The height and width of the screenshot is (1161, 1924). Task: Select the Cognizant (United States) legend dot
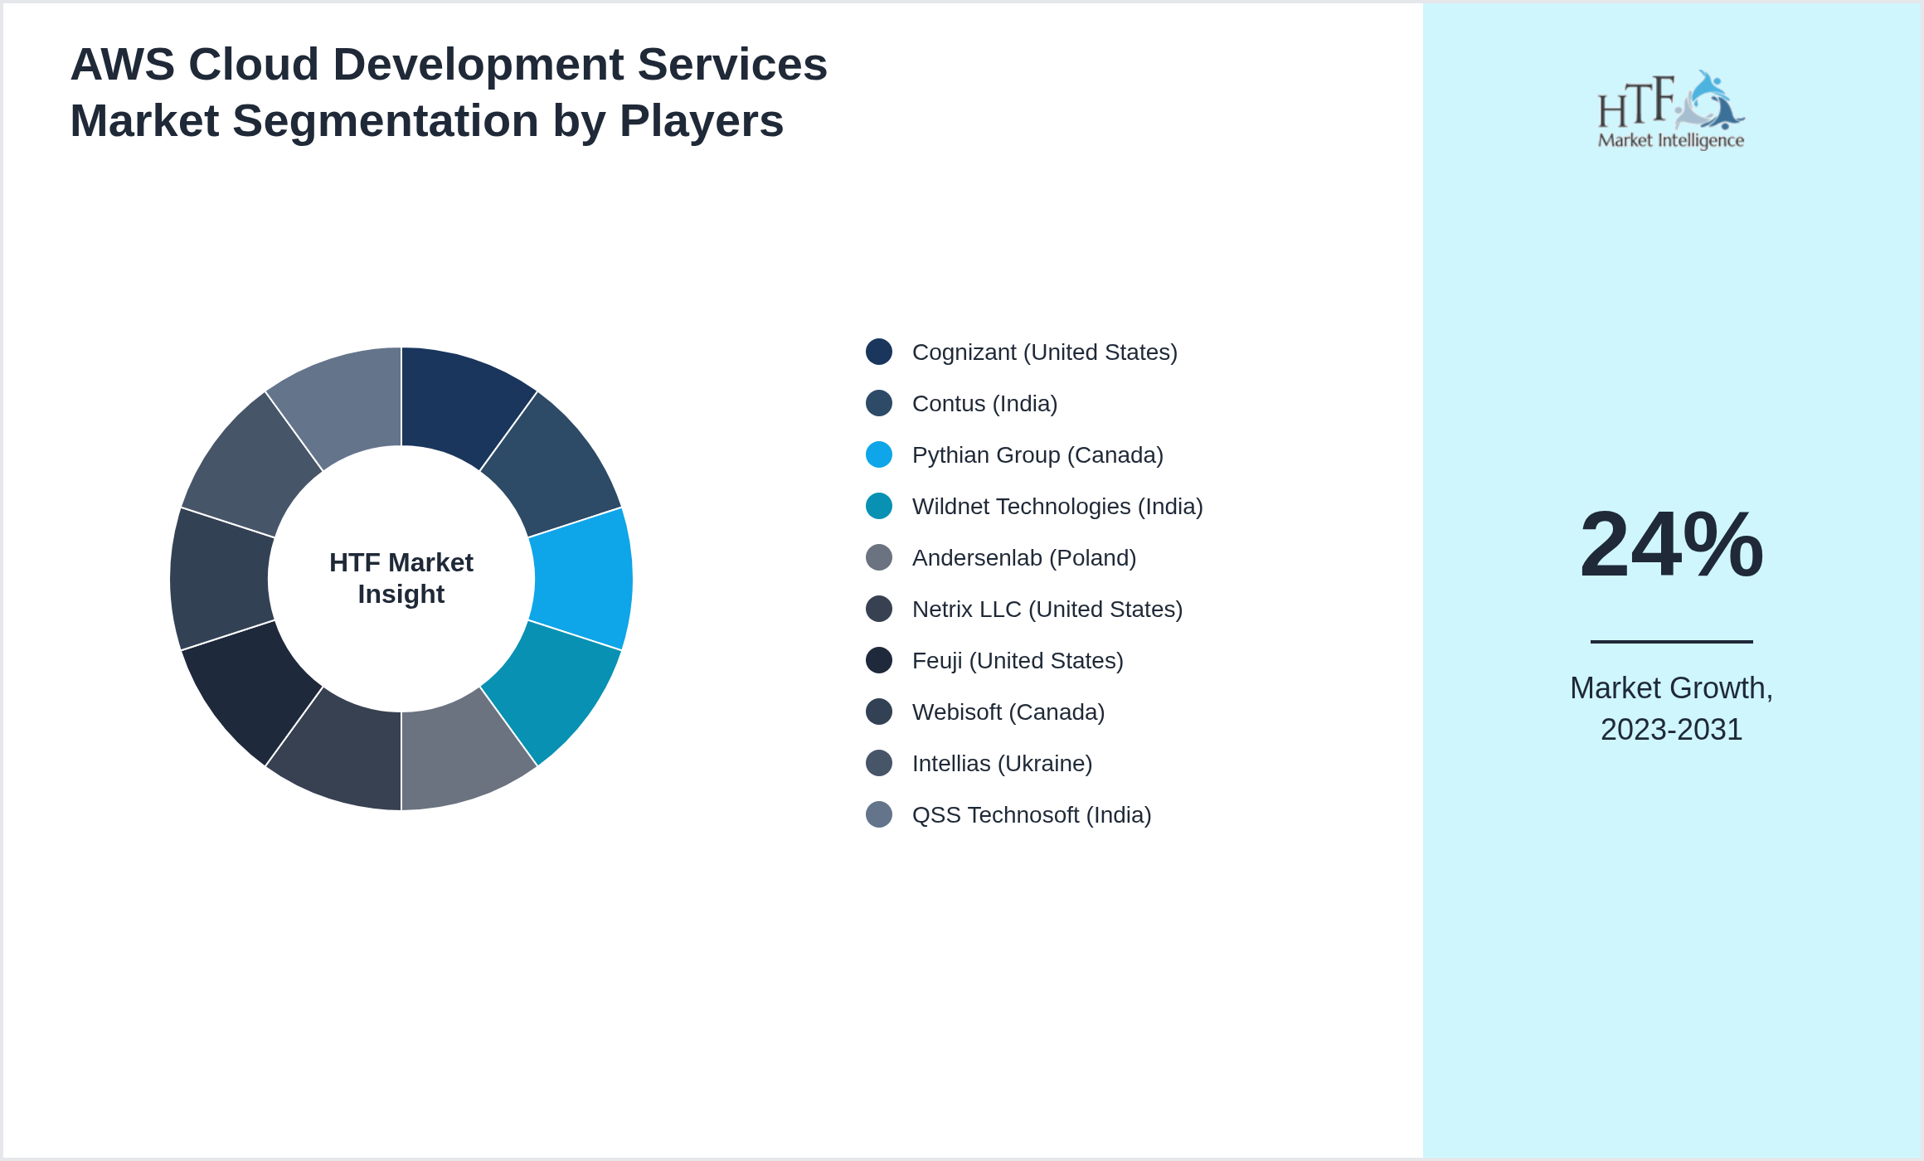[879, 352]
